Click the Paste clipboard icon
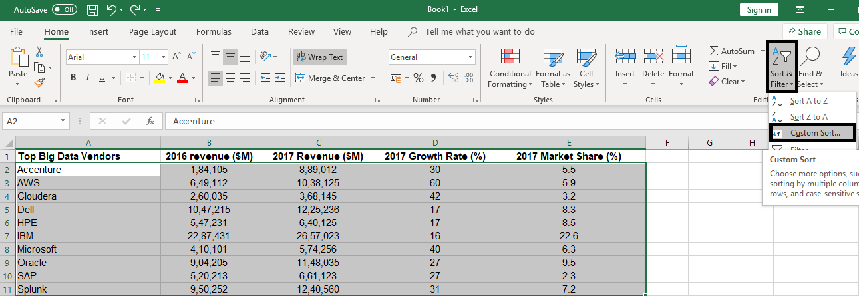Screen dimensions: 859x296 (x=18, y=58)
